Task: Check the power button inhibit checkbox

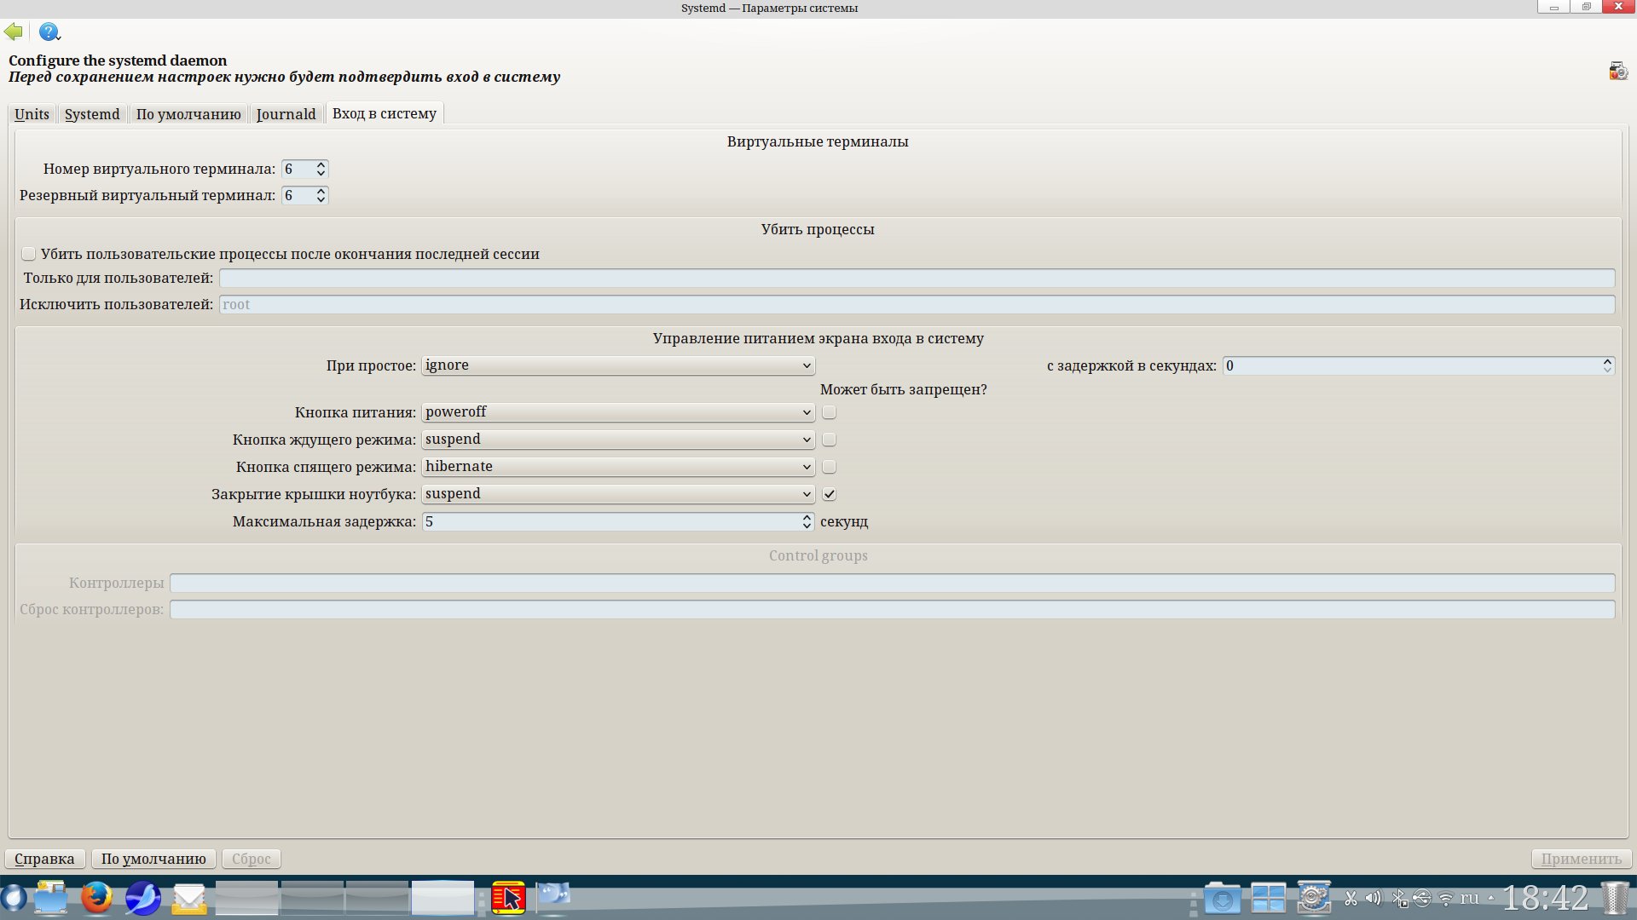Action: coord(829,412)
